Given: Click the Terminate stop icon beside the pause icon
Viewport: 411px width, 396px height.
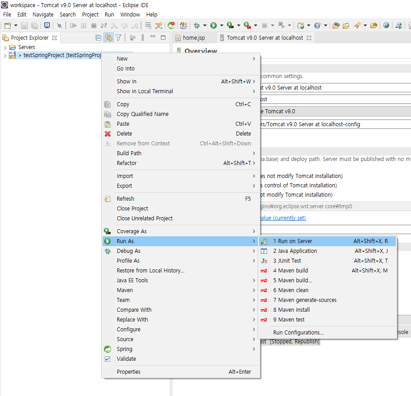Looking at the screenshot, I should pyautogui.click(x=94, y=25).
